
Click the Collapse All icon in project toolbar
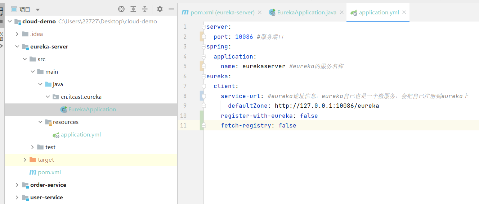[x=145, y=9]
